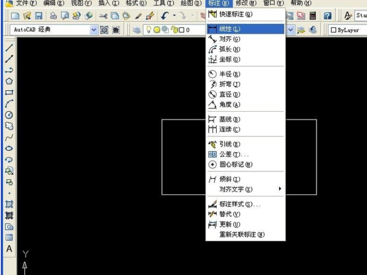Image resolution: width=367 pixels, height=275 pixels.
Task: Select the Gradient fill tool
Action: coord(9,215)
